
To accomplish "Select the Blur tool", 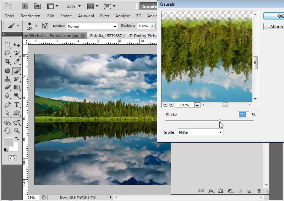I will 7,95.
